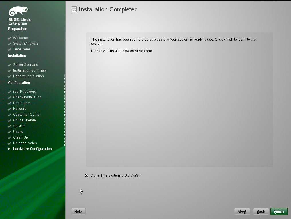Screen dimensions: 291x219
Task: Select the Installation Summary step label
Action: 30,70
